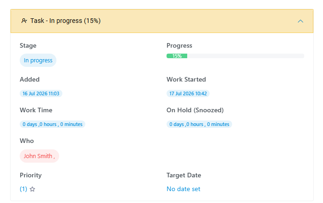Click Work Started date 17 Jul 2026 10:42
The height and width of the screenshot is (203, 323).
point(188,93)
